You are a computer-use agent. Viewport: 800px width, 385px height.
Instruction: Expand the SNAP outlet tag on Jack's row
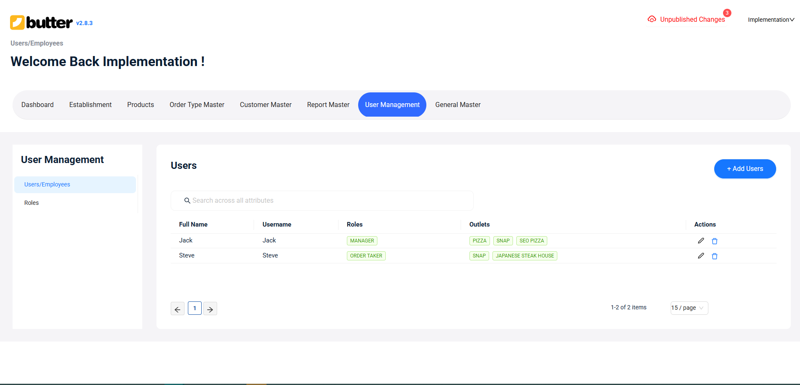tap(503, 241)
